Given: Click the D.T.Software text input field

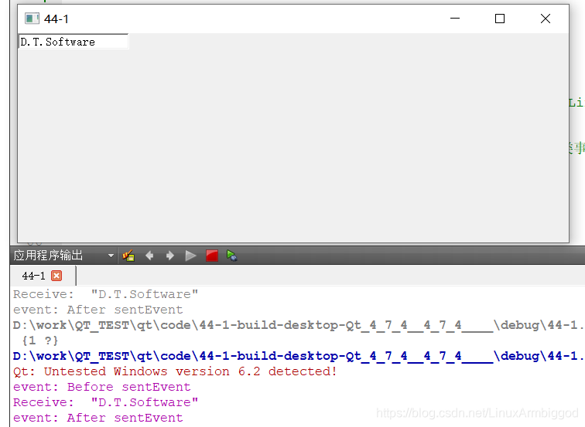Looking at the screenshot, I should coord(74,42).
